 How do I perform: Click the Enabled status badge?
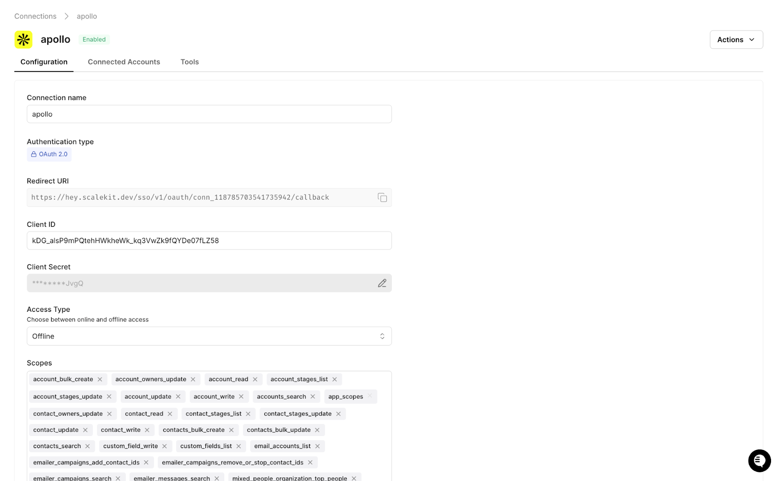coord(94,40)
